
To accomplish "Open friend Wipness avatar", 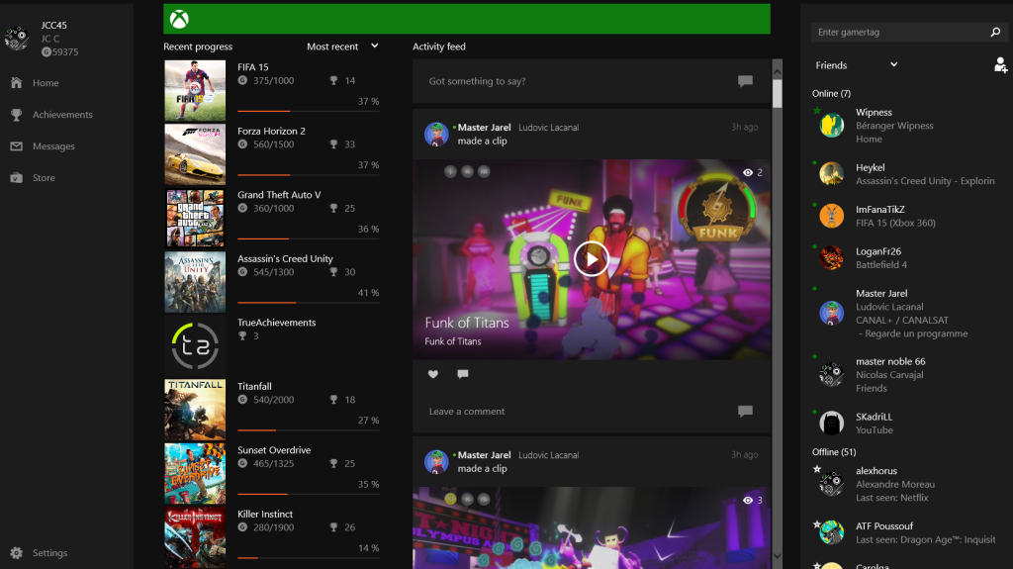I will 831,125.
